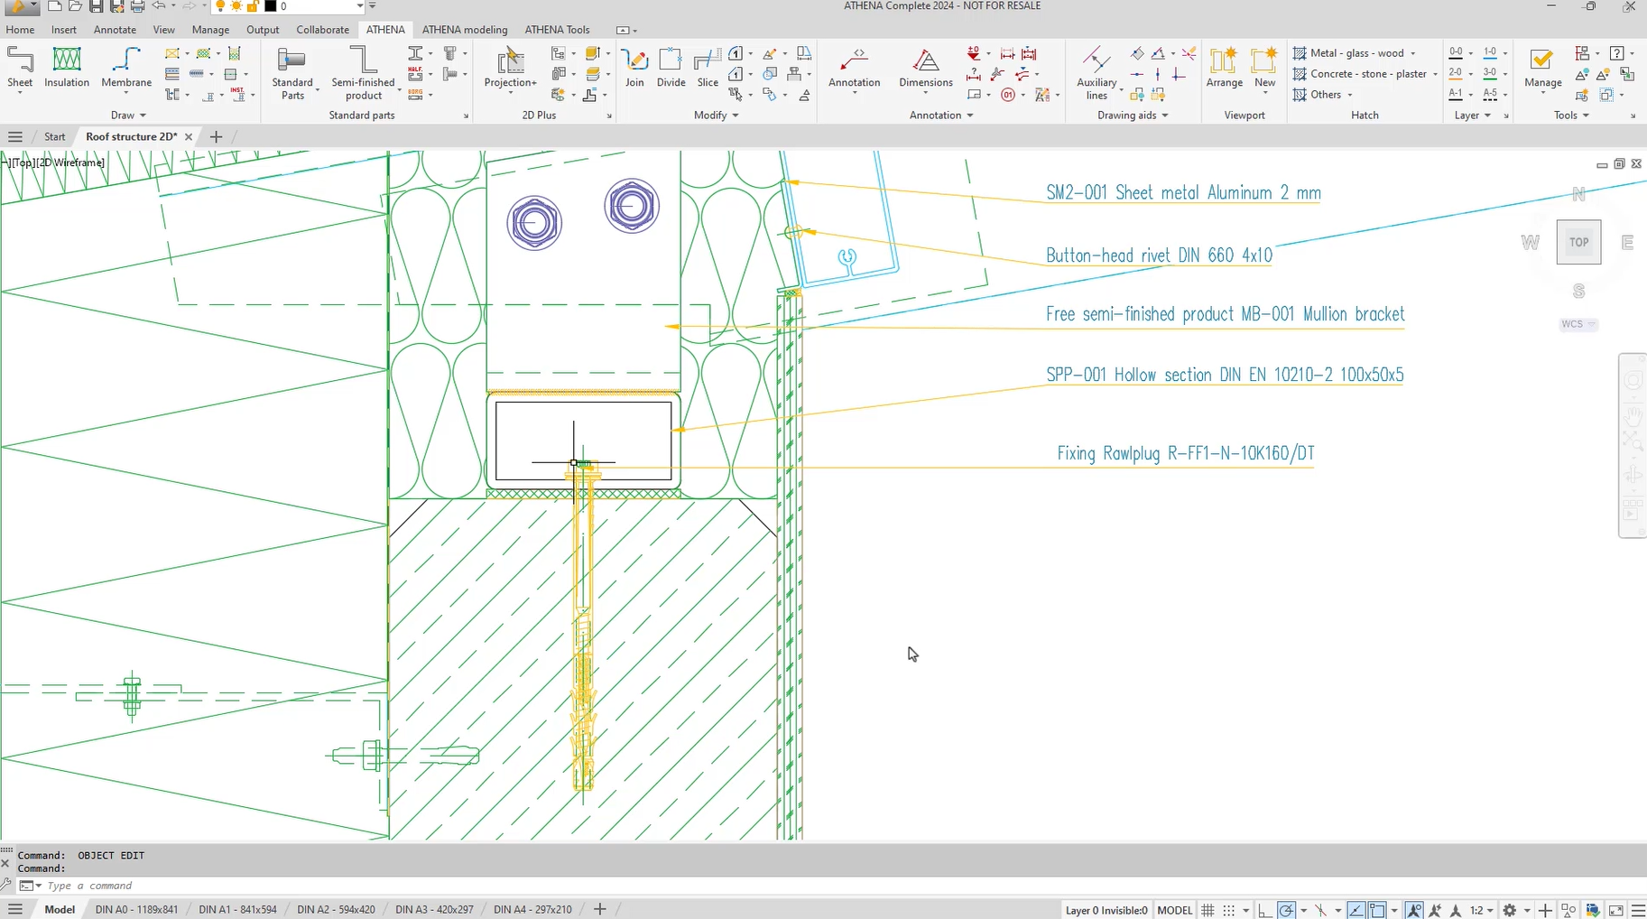The image size is (1647, 919).
Task: Toggle layer on/off lightbulb icon
Action: (220, 6)
